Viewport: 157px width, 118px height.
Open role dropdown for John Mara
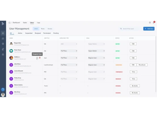pos(96,65)
